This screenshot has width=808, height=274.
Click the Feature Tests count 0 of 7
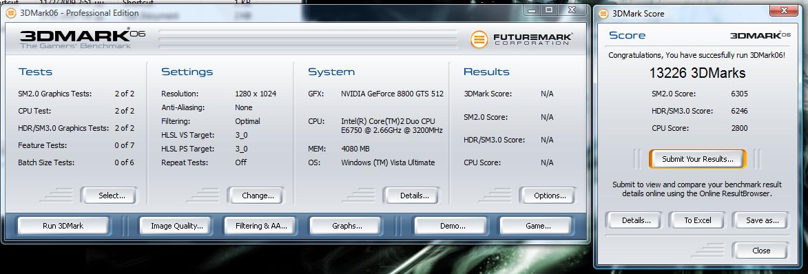point(124,145)
